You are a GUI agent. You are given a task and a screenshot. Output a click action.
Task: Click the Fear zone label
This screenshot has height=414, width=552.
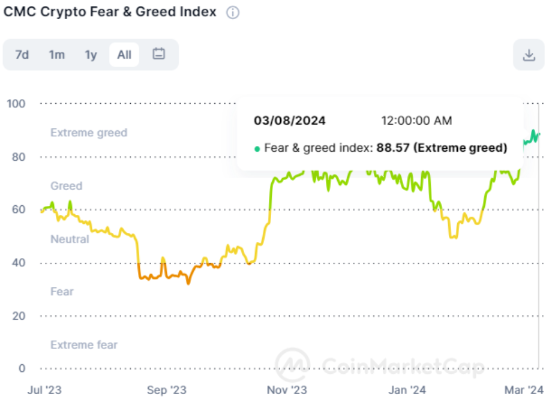62,292
